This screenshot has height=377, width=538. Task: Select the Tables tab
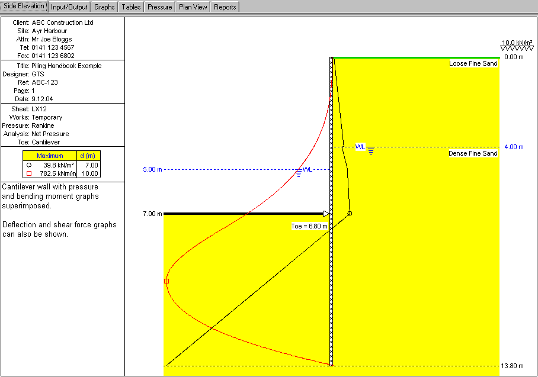tap(130, 7)
